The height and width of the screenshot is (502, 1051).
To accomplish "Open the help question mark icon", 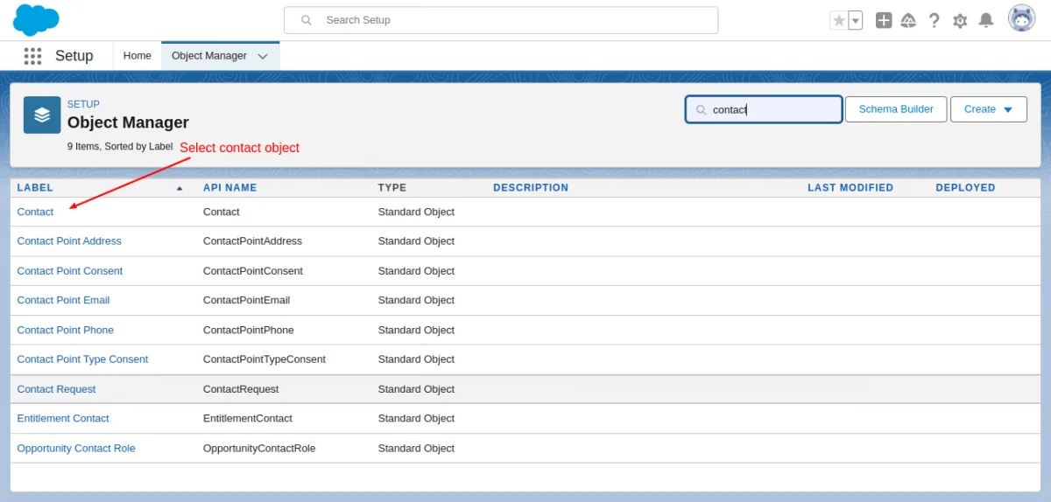I will click(935, 20).
